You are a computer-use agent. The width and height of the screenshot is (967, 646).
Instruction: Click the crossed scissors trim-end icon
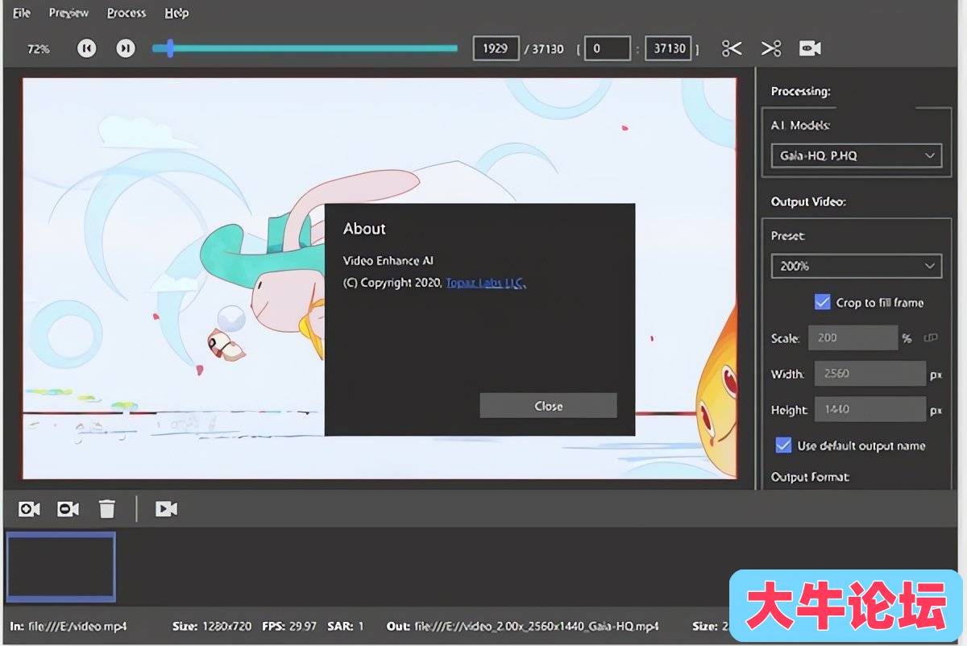point(771,48)
